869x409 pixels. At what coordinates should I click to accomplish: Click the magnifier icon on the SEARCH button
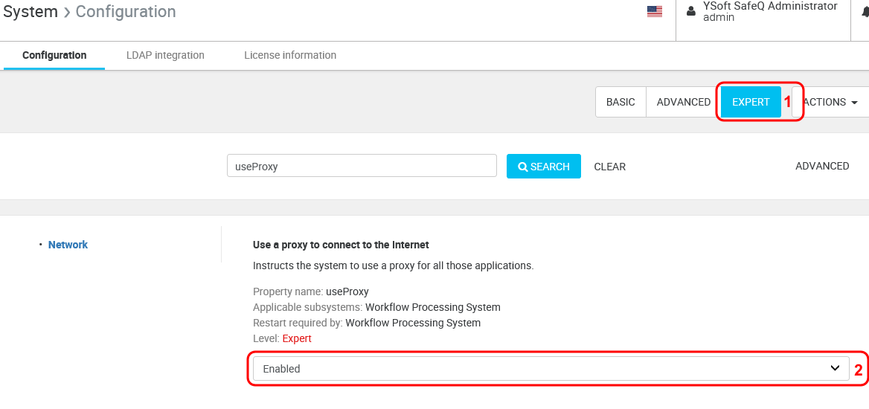pyautogui.click(x=523, y=167)
